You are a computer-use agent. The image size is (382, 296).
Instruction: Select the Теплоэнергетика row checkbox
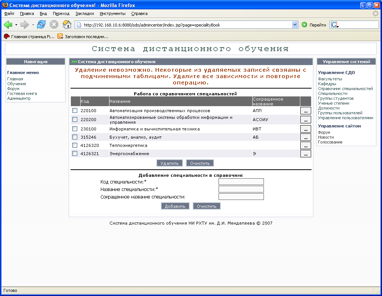click(x=75, y=145)
